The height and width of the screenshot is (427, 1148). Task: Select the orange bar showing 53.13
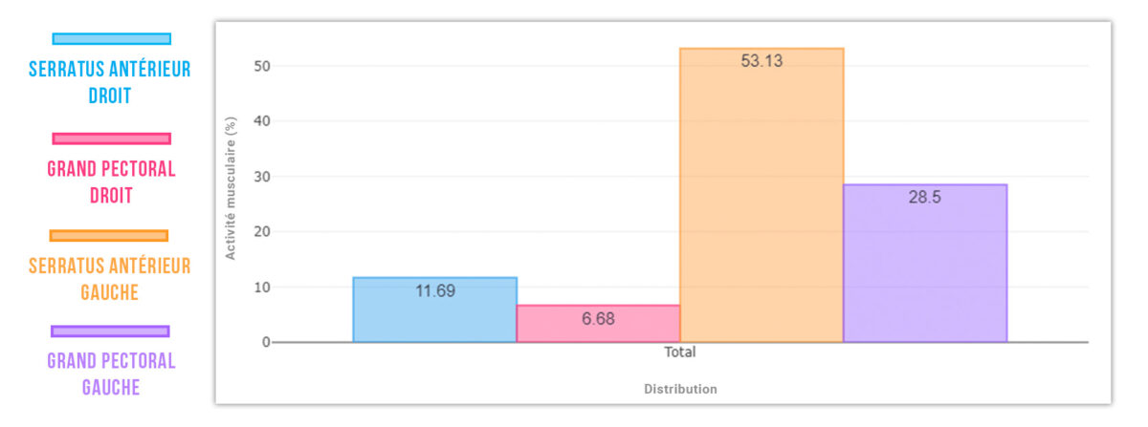point(762,196)
